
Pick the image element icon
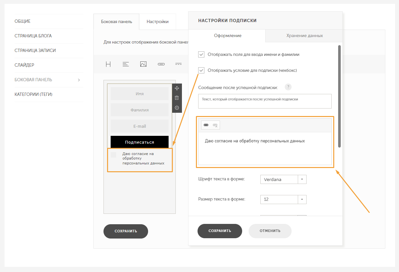(143, 64)
